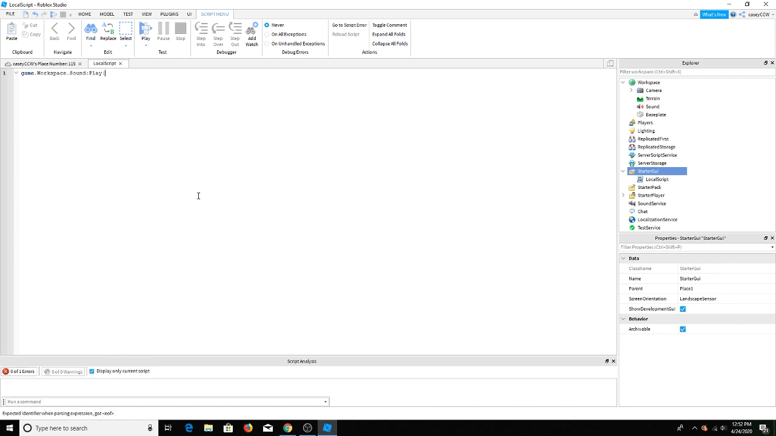Image resolution: width=776 pixels, height=436 pixels.
Task: Switch to the VIEW ribbon tab
Action: (x=147, y=14)
